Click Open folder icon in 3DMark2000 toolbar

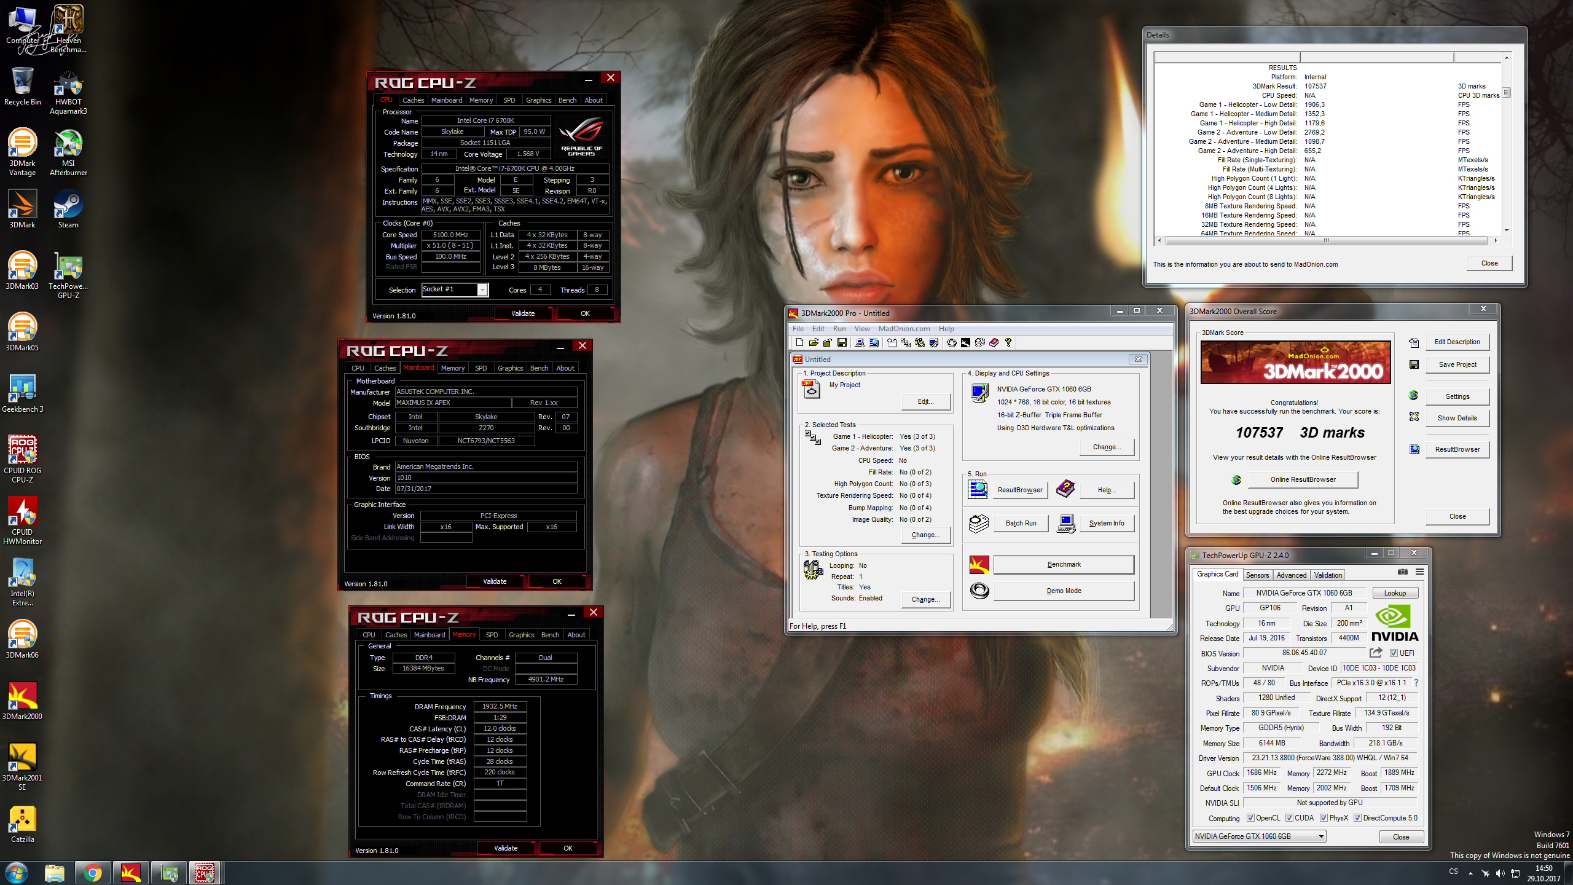(x=814, y=343)
